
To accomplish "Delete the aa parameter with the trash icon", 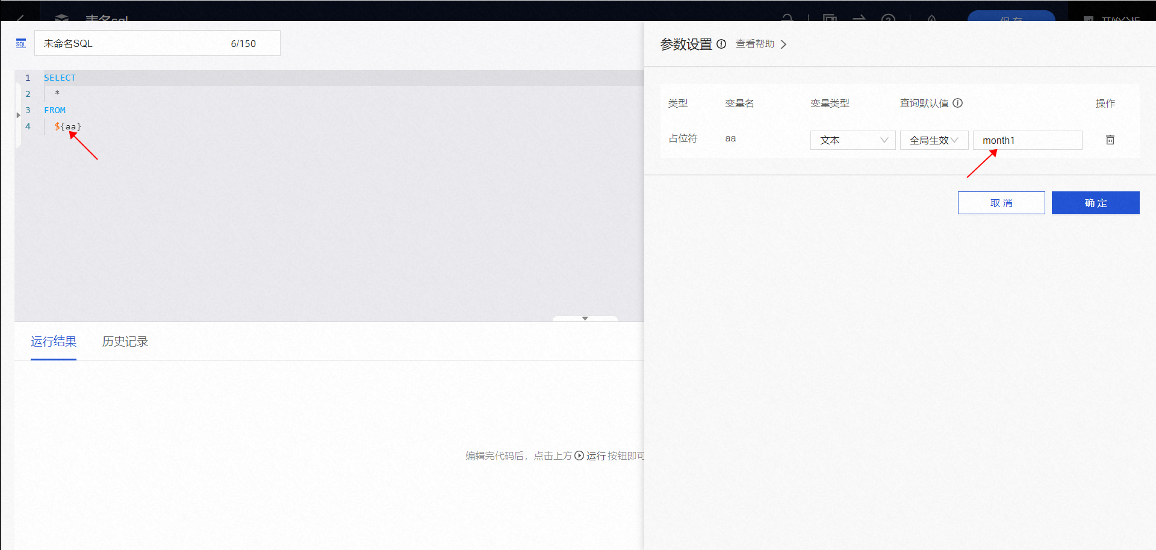I will tap(1110, 140).
